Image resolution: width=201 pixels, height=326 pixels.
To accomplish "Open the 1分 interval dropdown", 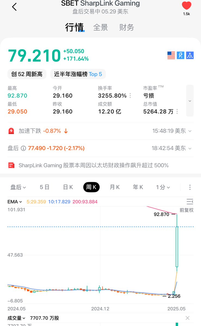I will [x=163, y=187].
